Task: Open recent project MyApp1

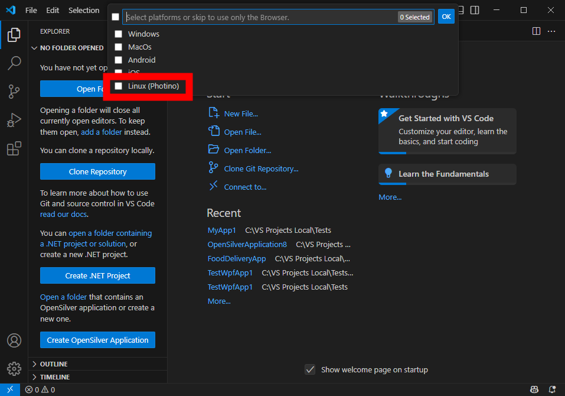Action: [x=221, y=230]
